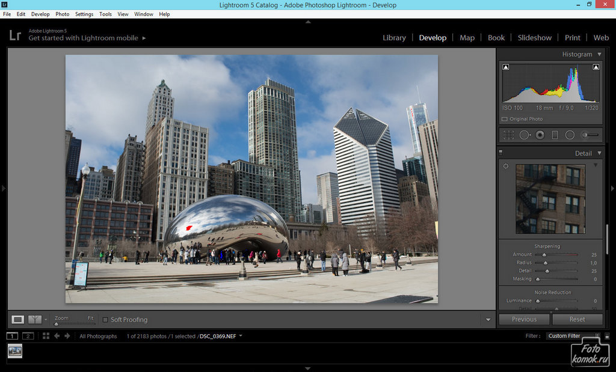Open the Custom Filter dropdown
This screenshot has height=372, width=616.
tap(573, 336)
